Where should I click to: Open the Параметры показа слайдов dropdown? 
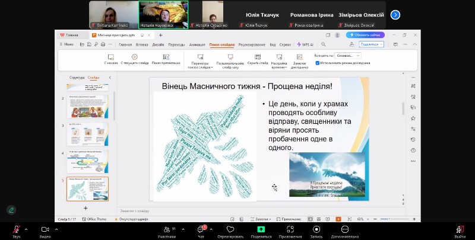pyautogui.click(x=200, y=59)
